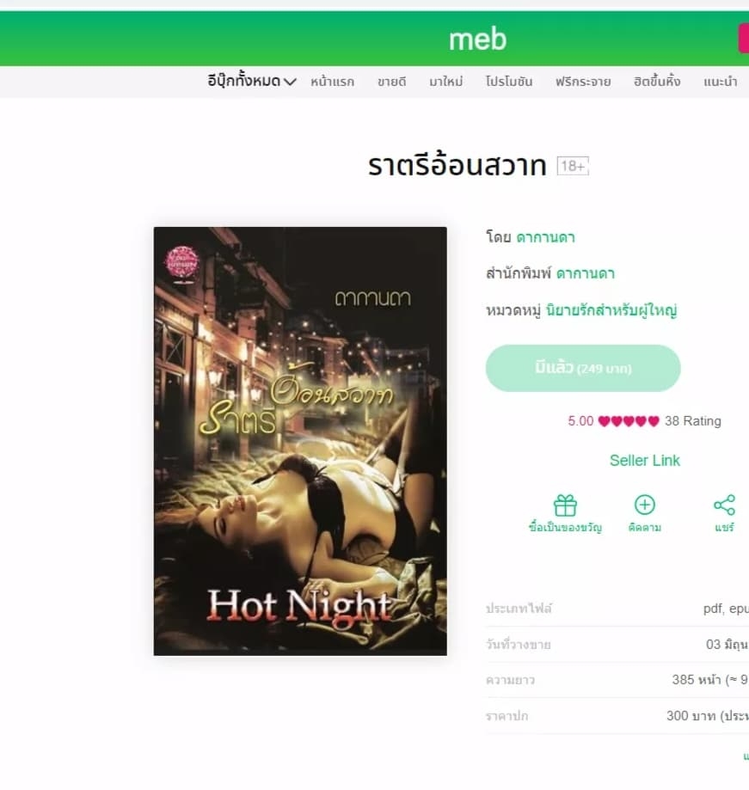Screen dimensions: 749x790
Task: Click the meb logo in header
Action: (478, 39)
